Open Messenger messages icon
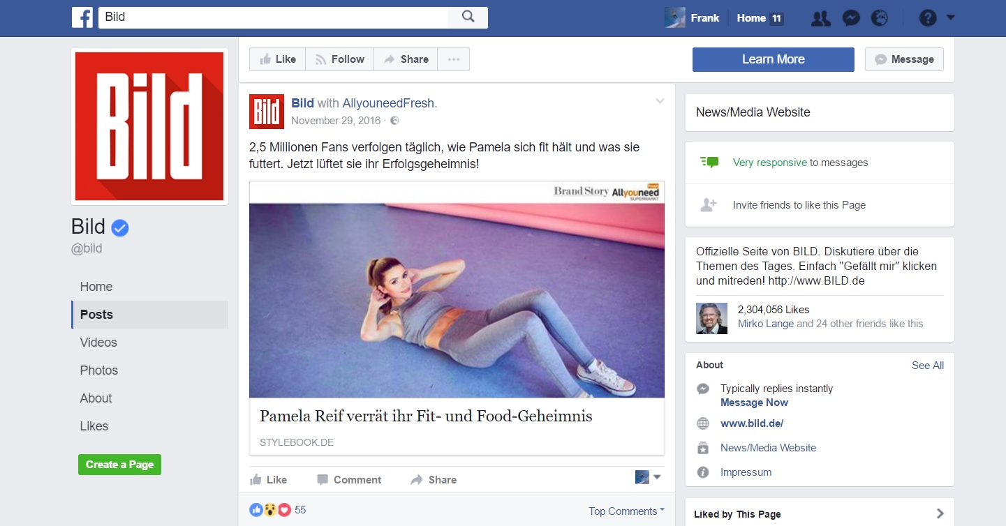The width and height of the screenshot is (1006, 526). [x=850, y=19]
